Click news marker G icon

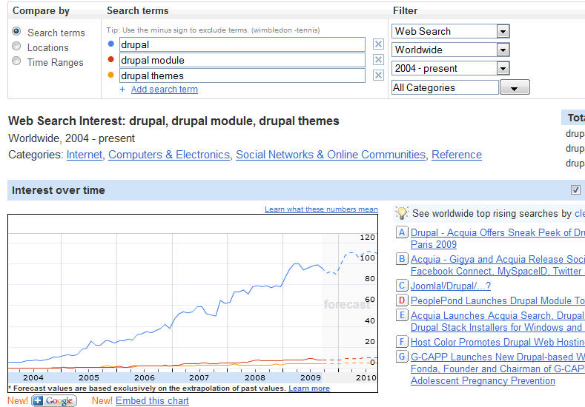pos(402,357)
